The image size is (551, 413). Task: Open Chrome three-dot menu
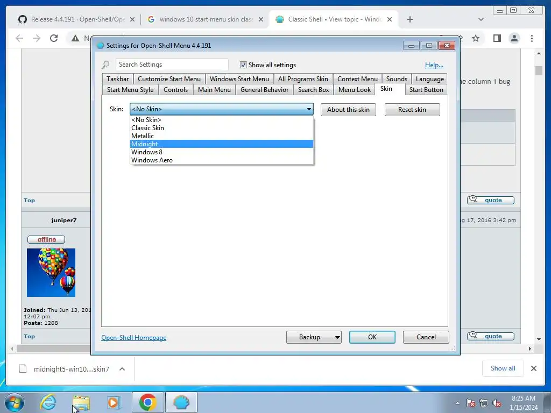532,38
